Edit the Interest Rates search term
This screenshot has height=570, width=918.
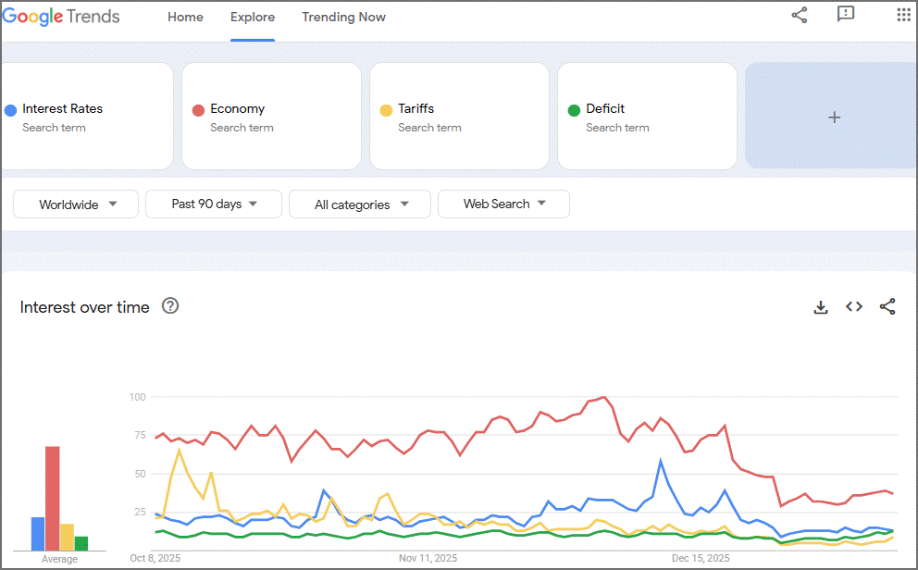click(x=62, y=109)
